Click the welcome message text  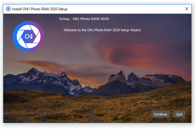pos(102,30)
